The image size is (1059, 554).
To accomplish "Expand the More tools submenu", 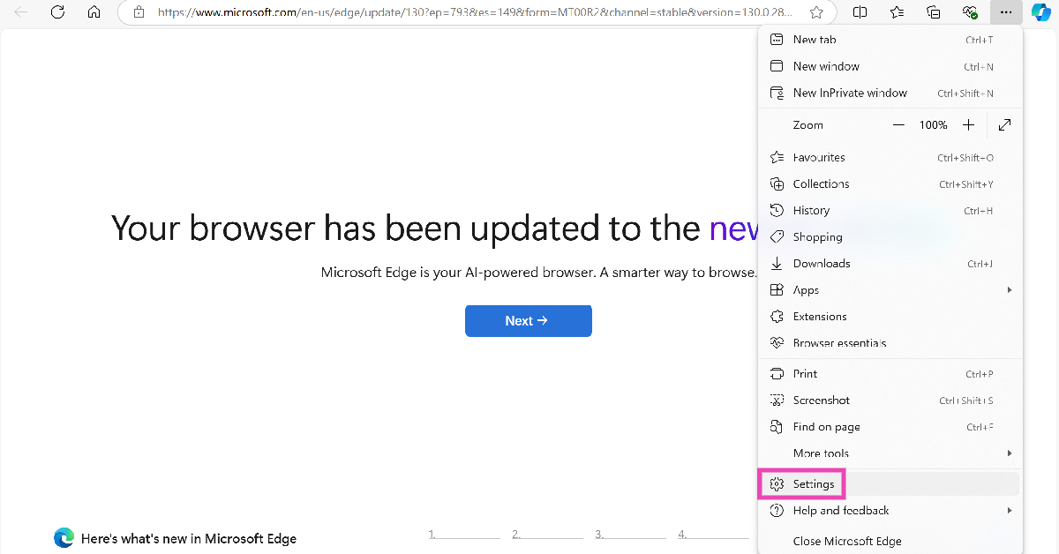I will coord(890,453).
